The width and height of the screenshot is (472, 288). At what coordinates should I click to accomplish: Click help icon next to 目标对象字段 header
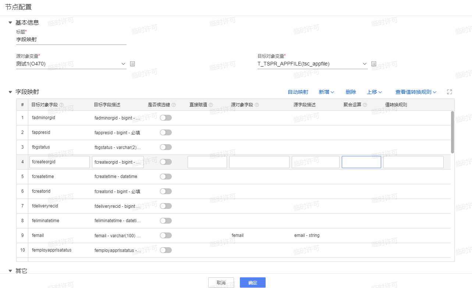61,105
